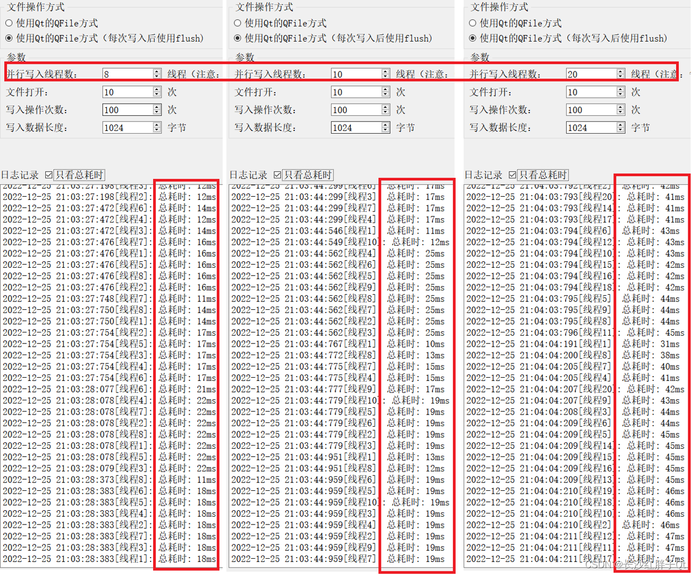Viewport: 694px width, 575px height.
Task: Click thread count field showing 20
Action: click(591, 74)
